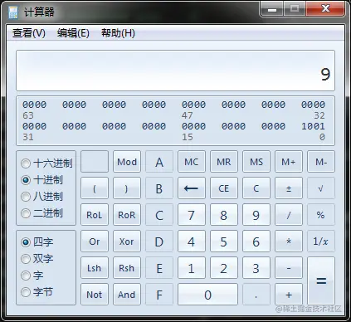
Task: Click the left parenthesis button
Action: (95, 188)
